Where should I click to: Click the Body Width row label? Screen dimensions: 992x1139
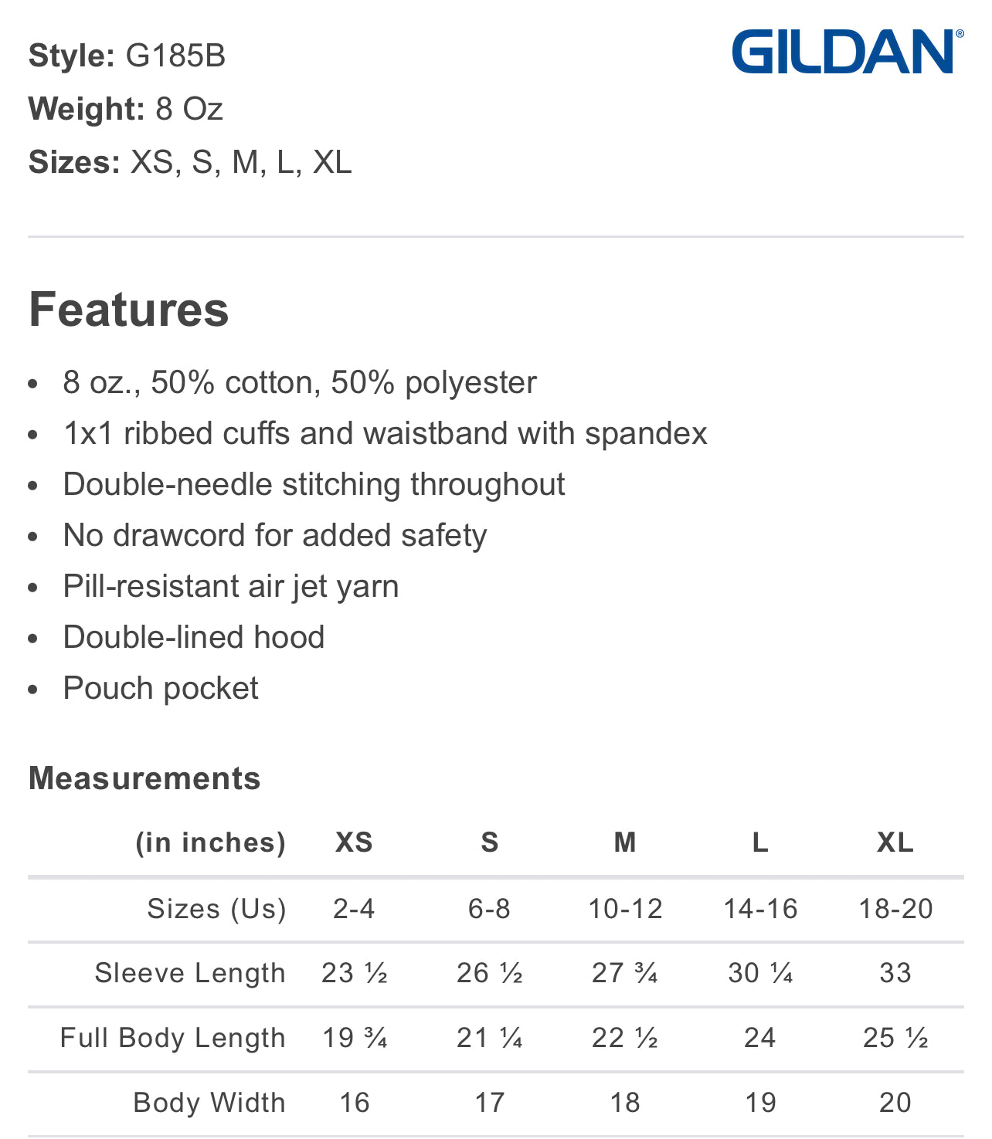(x=209, y=1103)
